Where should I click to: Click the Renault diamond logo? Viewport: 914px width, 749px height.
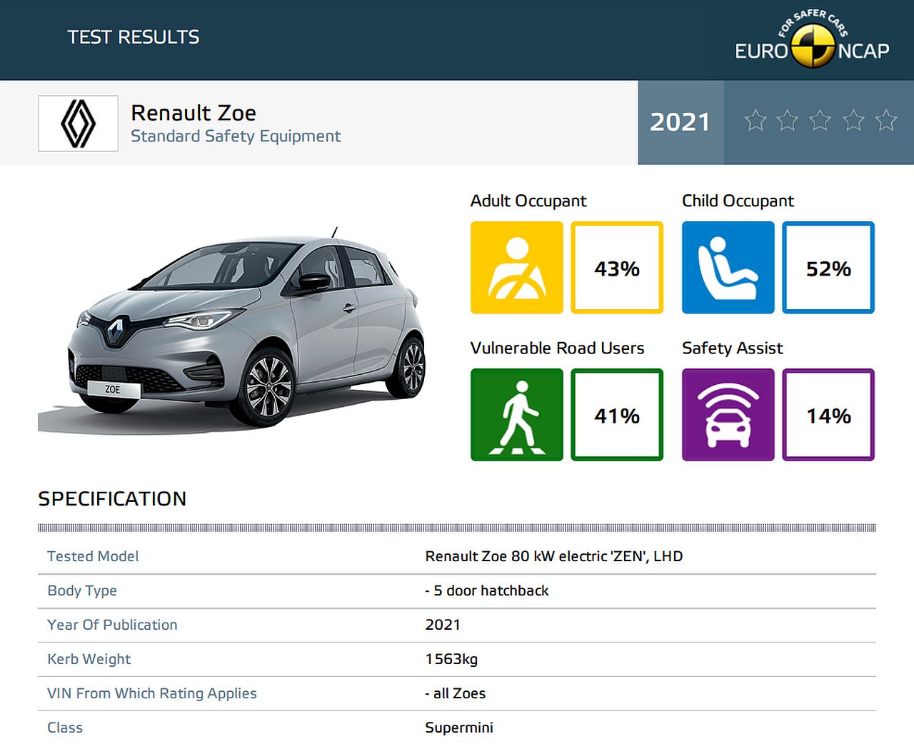point(78,124)
